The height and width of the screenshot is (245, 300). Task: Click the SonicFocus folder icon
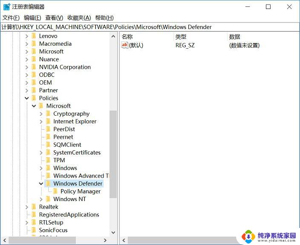pyautogui.click(x=34, y=230)
